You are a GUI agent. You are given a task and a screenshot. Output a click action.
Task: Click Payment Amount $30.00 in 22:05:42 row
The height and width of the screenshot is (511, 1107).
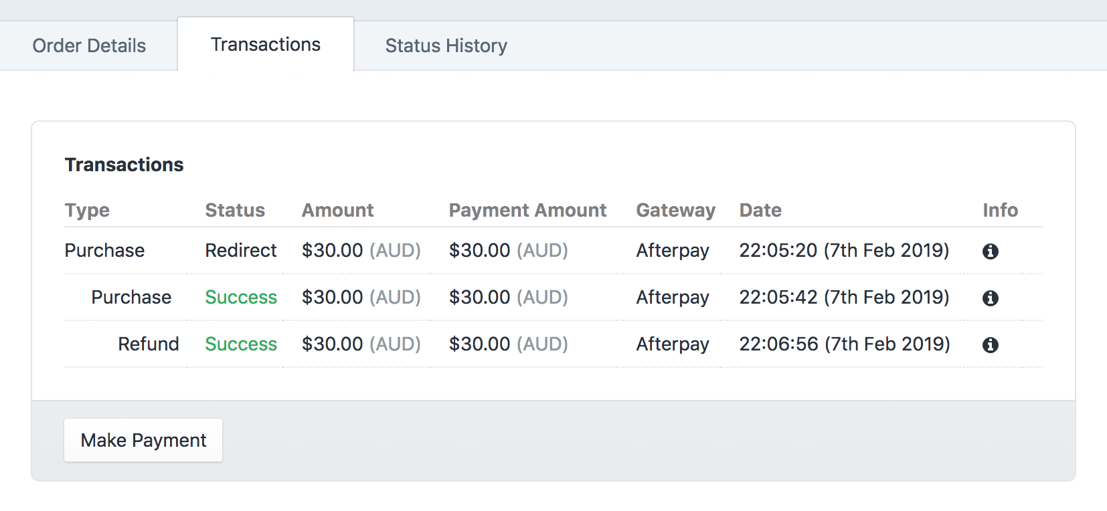pyautogui.click(x=509, y=297)
